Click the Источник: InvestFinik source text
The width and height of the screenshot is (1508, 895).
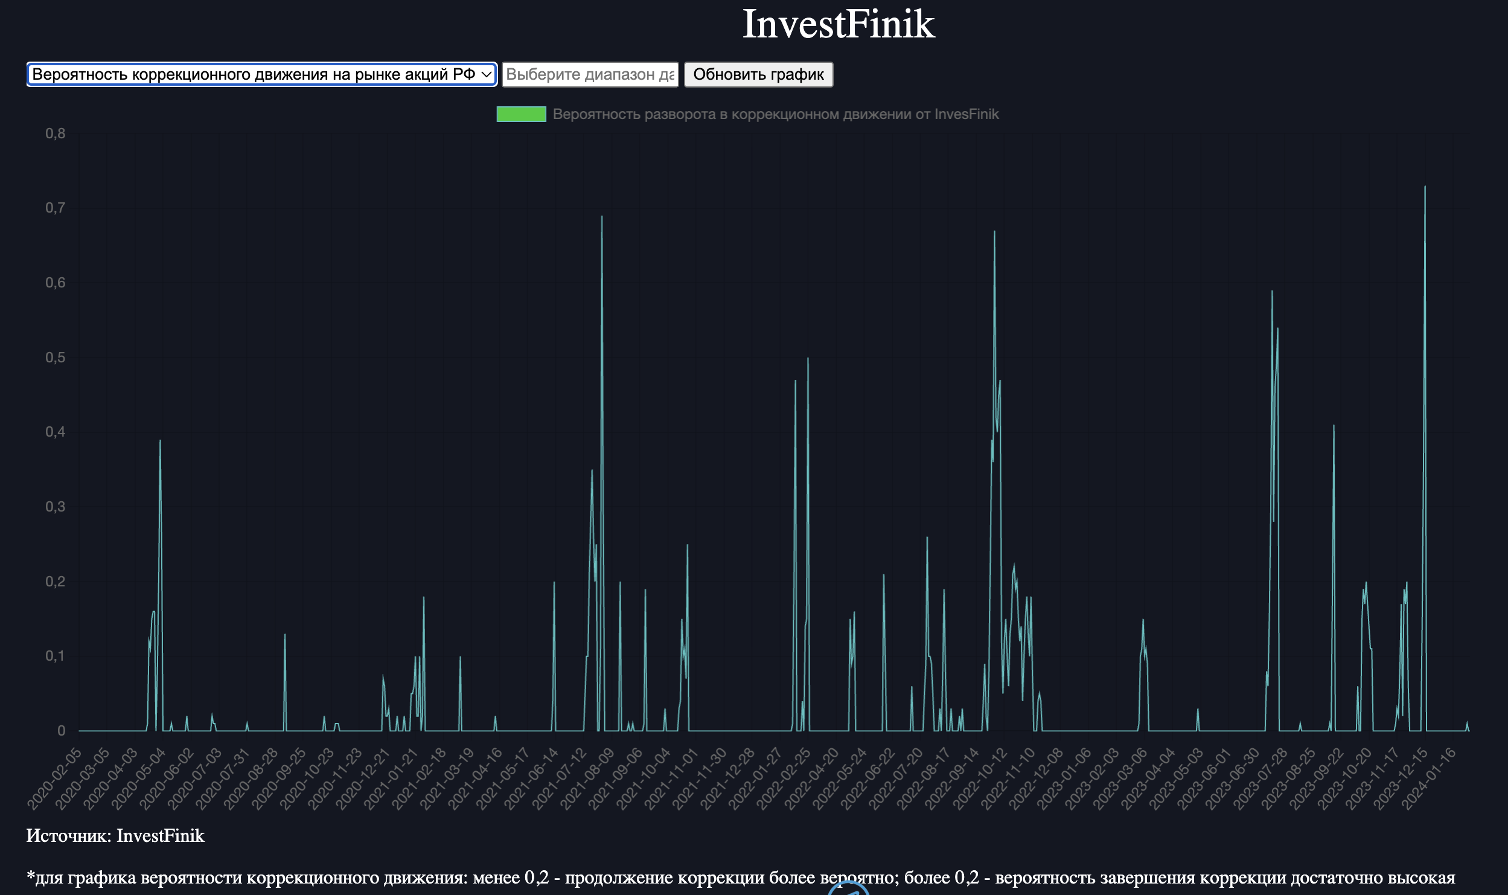tap(115, 836)
